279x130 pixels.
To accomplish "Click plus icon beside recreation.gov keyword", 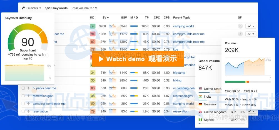I will pyautogui.click(x=28, y=96).
